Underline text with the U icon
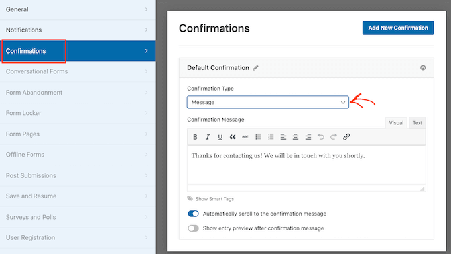Image resolution: width=451 pixels, height=254 pixels. pos(220,137)
